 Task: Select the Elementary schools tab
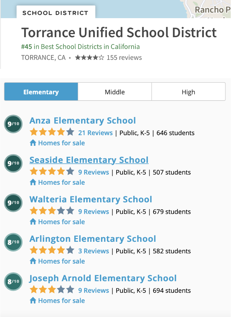41,92
